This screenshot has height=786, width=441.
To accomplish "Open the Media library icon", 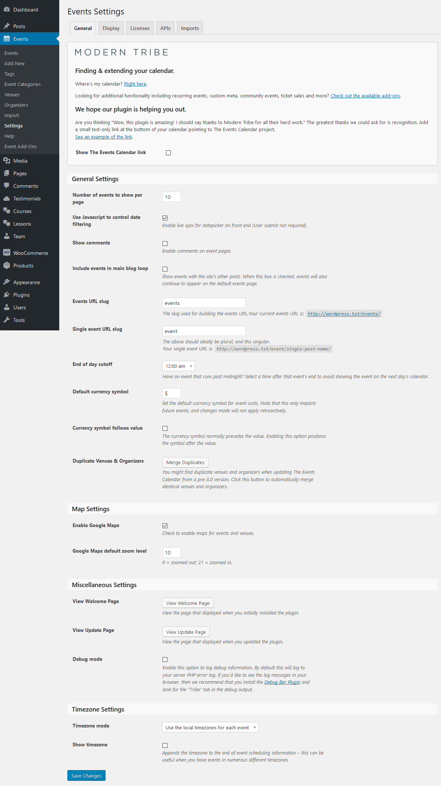I will pyautogui.click(x=7, y=161).
